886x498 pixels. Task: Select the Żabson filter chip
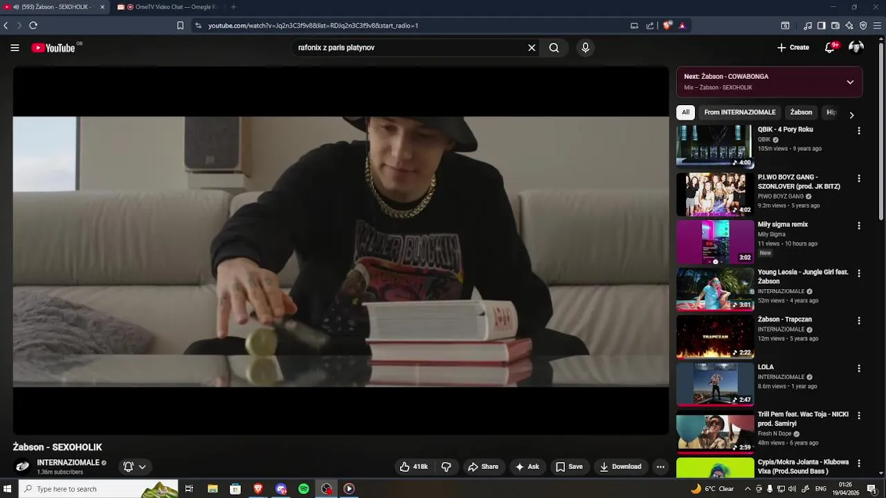(801, 112)
